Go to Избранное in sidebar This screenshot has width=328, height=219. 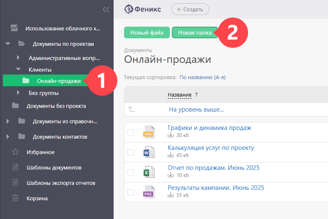tap(40, 152)
